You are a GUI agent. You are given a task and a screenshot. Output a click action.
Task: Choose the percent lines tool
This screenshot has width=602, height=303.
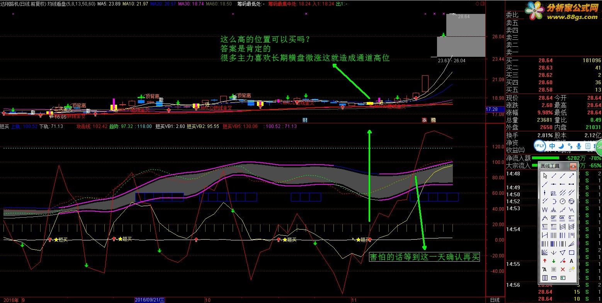[x=545, y=226]
